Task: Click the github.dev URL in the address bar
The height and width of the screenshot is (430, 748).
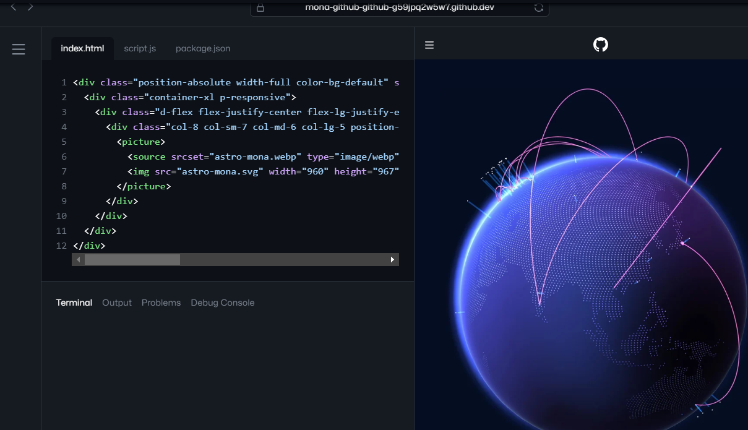Action: click(x=400, y=7)
